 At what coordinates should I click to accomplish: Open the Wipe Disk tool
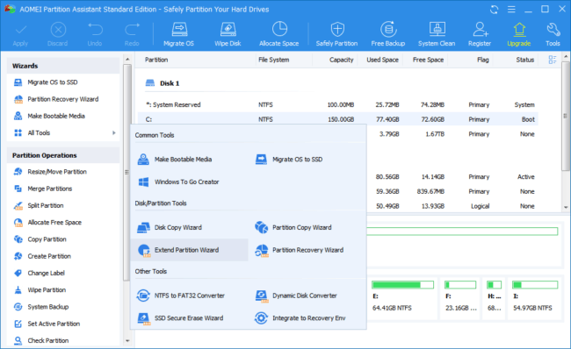coord(228,34)
